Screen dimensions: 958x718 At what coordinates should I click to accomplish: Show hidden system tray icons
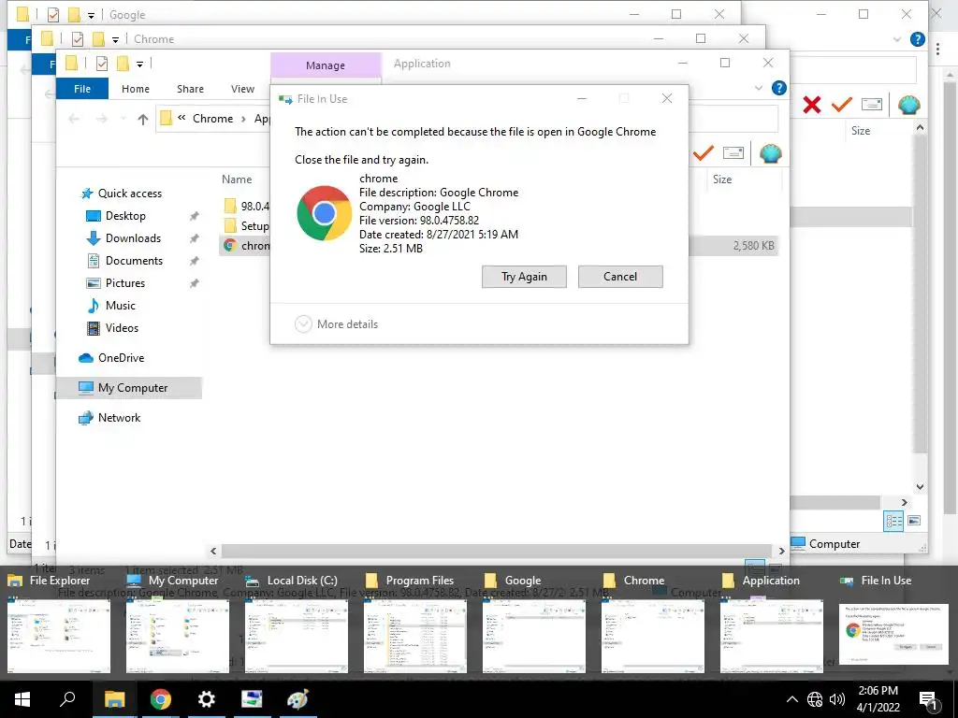pos(791,699)
